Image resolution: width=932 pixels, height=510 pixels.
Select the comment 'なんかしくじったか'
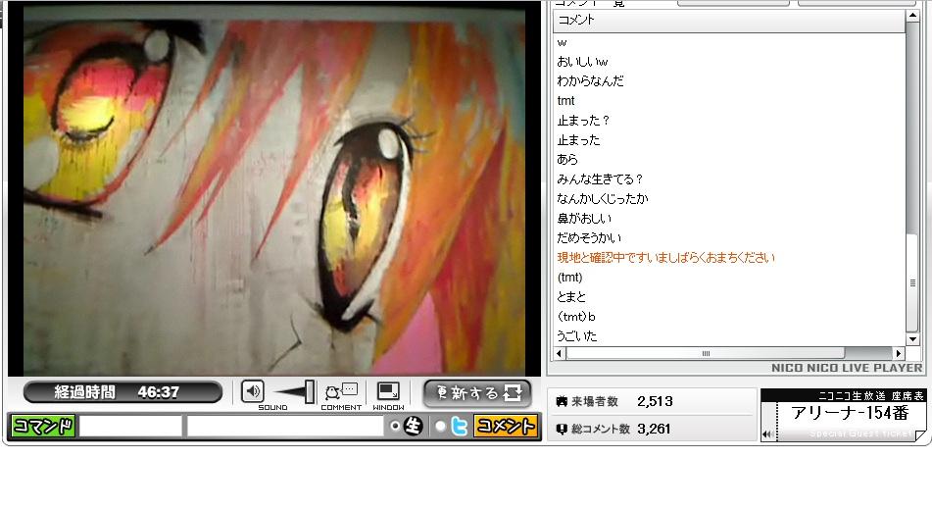(603, 199)
